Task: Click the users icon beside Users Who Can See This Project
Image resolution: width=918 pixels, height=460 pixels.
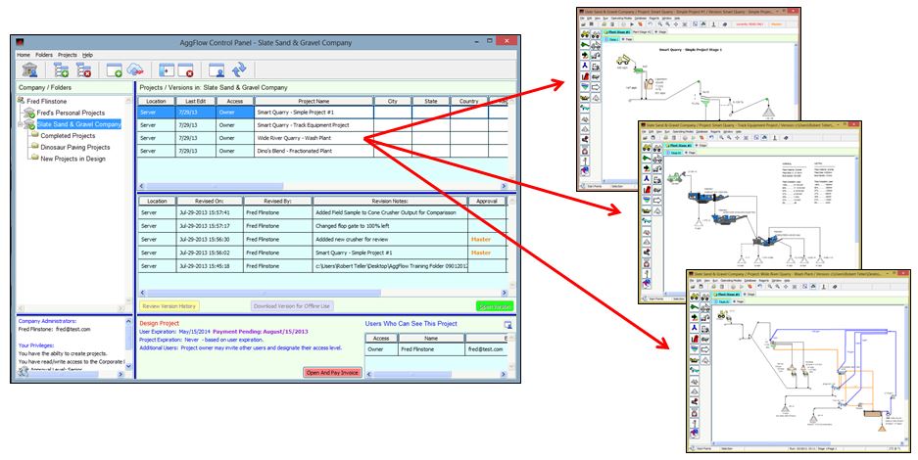Action: (507, 324)
